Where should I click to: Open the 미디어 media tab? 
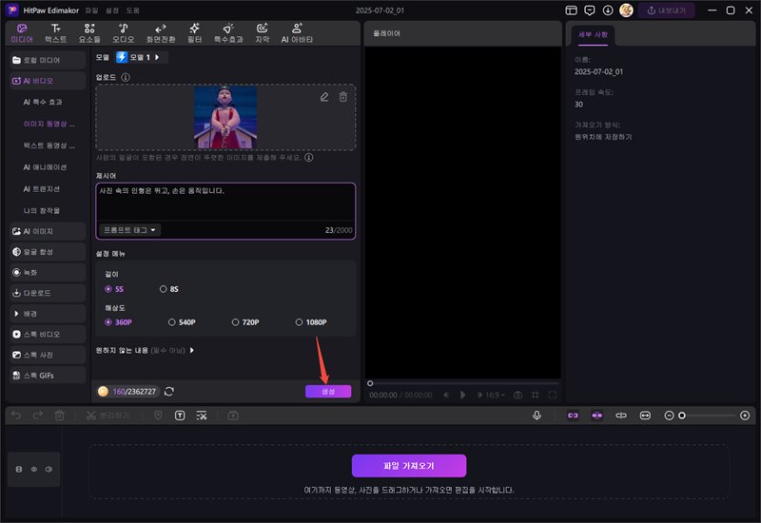click(x=22, y=33)
